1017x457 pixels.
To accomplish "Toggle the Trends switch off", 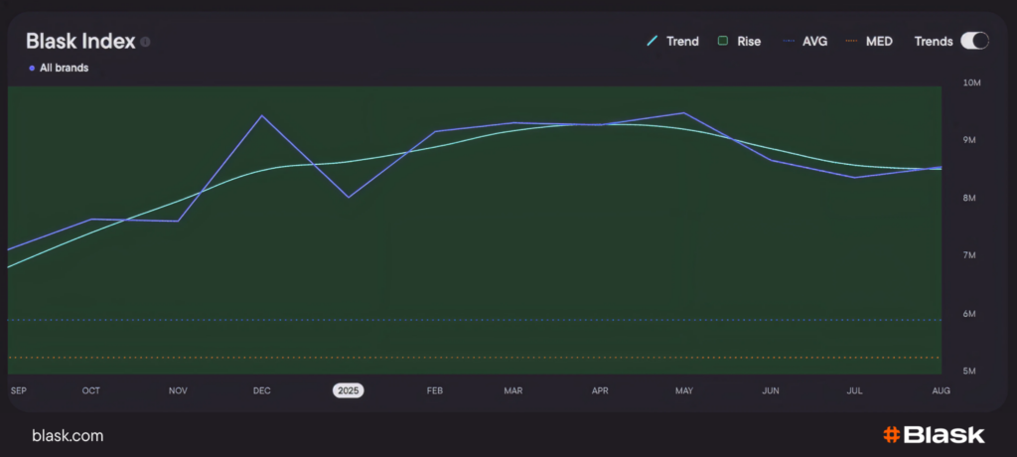I will (975, 41).
